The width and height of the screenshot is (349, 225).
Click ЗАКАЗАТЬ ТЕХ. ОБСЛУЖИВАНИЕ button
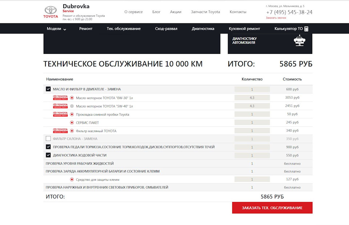(x=272, y=208)
